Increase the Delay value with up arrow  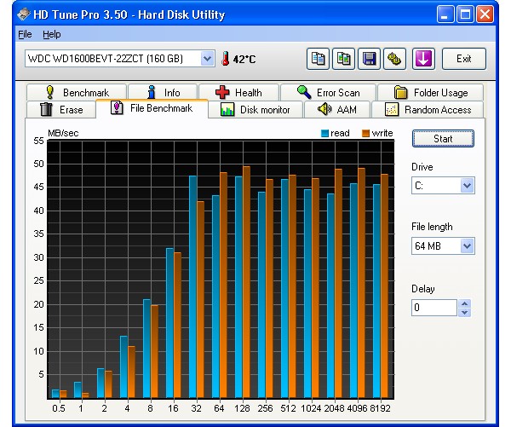pyautogui.click(x=464, y=303)
